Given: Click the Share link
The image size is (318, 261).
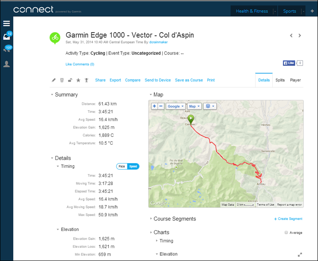Looking at the screenshot, I should point(100,80).
